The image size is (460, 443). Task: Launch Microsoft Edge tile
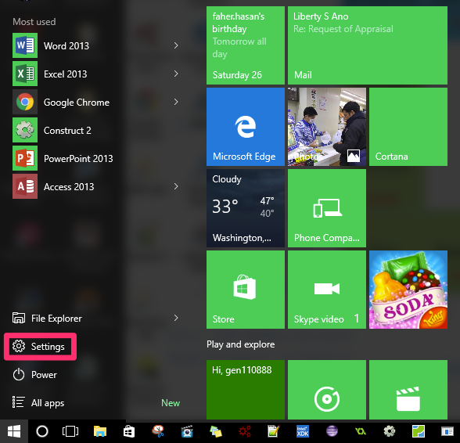coord(246,127)
